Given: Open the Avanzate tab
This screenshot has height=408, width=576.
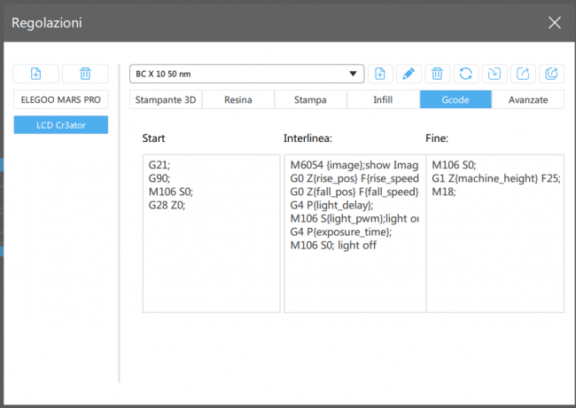Looking at the screenshot, I should (527, 99).
